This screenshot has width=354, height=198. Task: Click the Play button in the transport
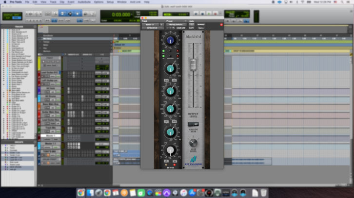209,14
